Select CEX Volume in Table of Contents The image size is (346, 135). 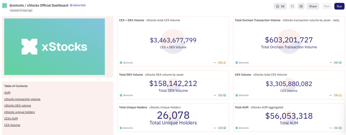(12, 125)
